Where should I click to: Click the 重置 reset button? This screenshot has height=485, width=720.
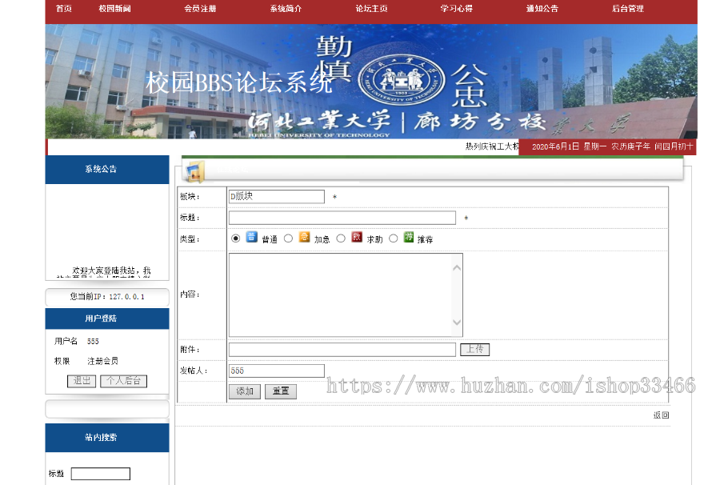[x=280, y=391]
